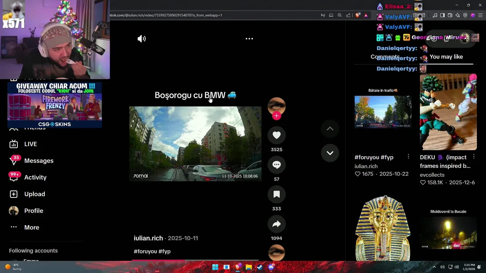Open the creator avatar above the like button

point(276,106)
